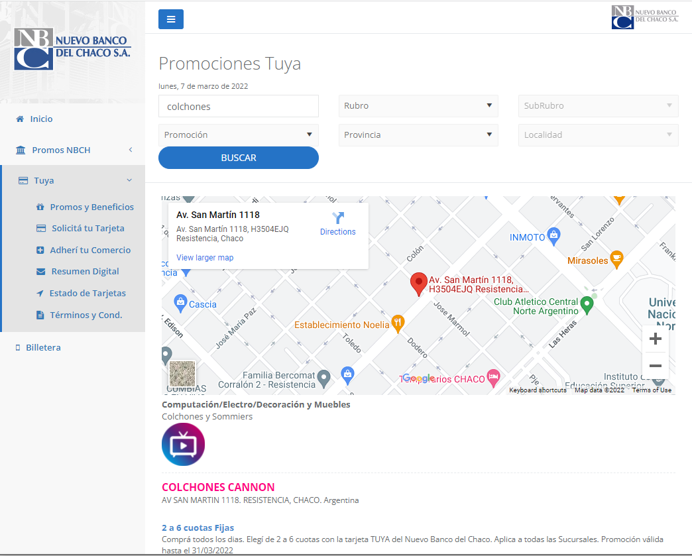
Task: Click the credit card icon beside Solicitá tu Tarjeta
Action: [41, 228]
